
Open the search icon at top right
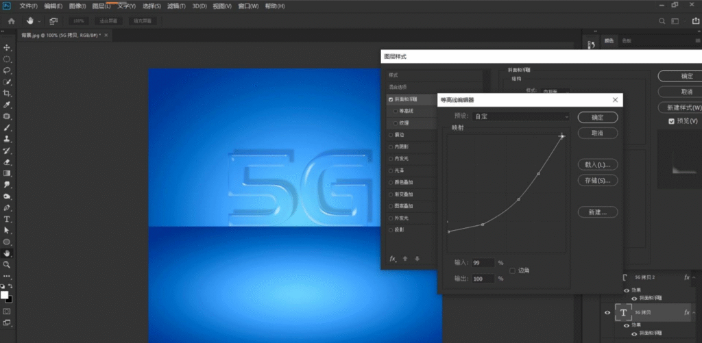(x=662, y=21)
